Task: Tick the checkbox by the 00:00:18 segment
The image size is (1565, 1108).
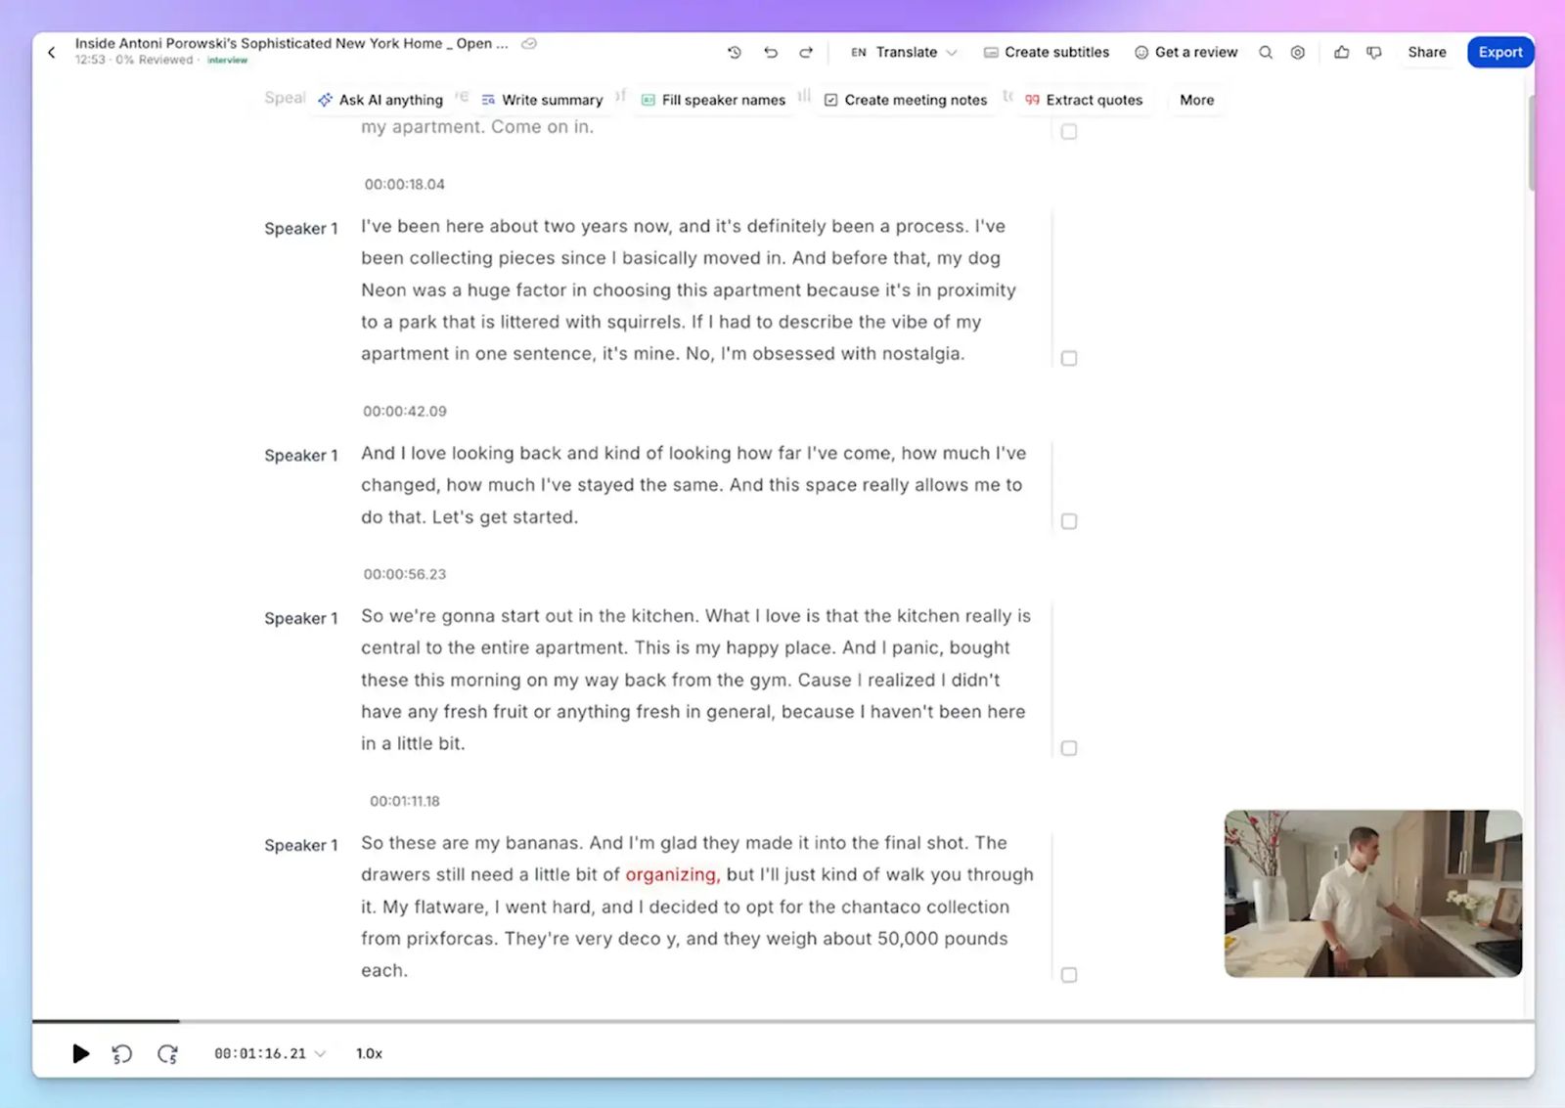Action: tap(1068, 358)
